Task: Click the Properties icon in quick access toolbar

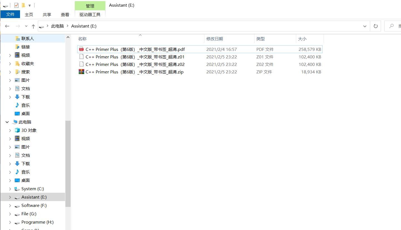Action: point(16,5)
